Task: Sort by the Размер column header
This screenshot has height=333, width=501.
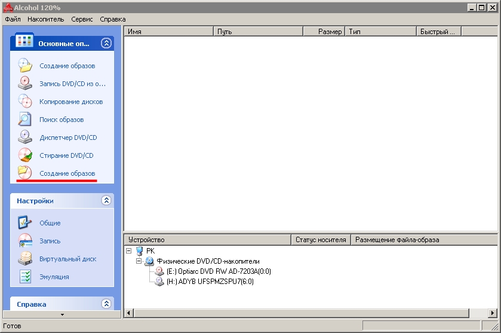Action: tap(324, 31)
